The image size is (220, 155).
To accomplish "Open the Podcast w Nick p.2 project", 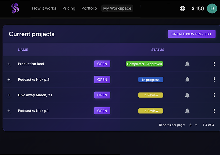I will (x=102, y=80).
